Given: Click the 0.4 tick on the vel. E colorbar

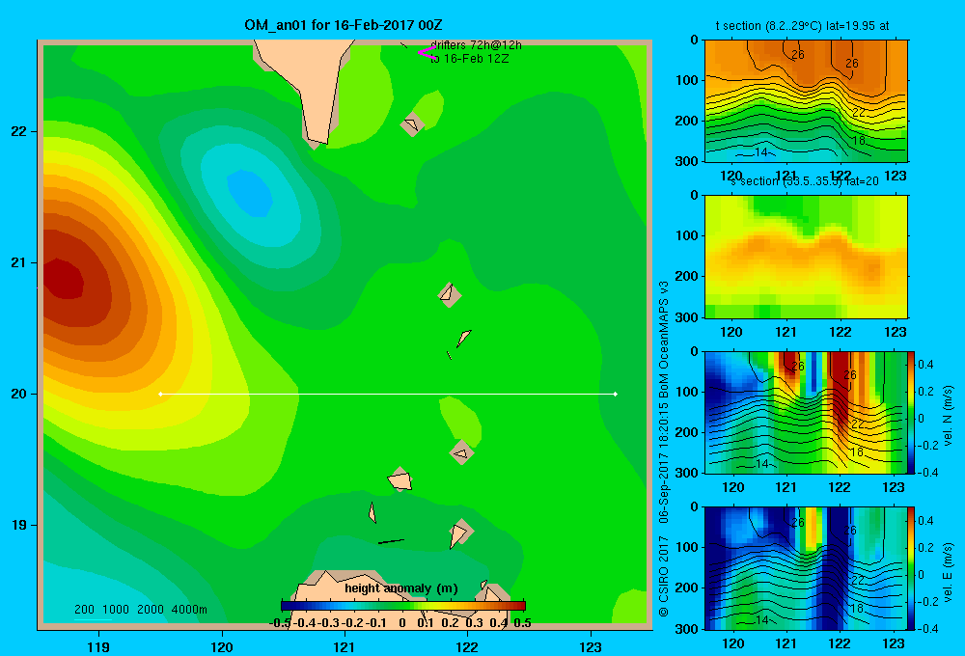Looking at the screenshot, I should 926,521.
